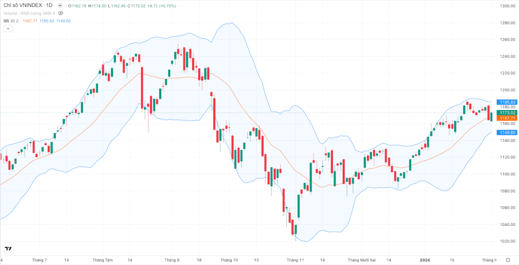
Task: Click the 1060.00 price scale label
Action: point(507,208)
